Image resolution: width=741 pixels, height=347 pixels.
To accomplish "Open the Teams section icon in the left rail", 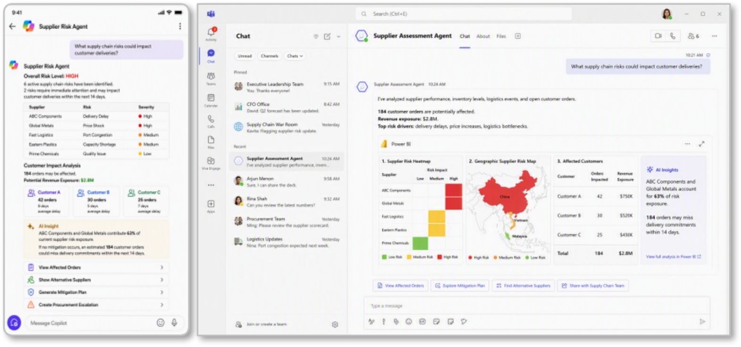I will (211, 78).
